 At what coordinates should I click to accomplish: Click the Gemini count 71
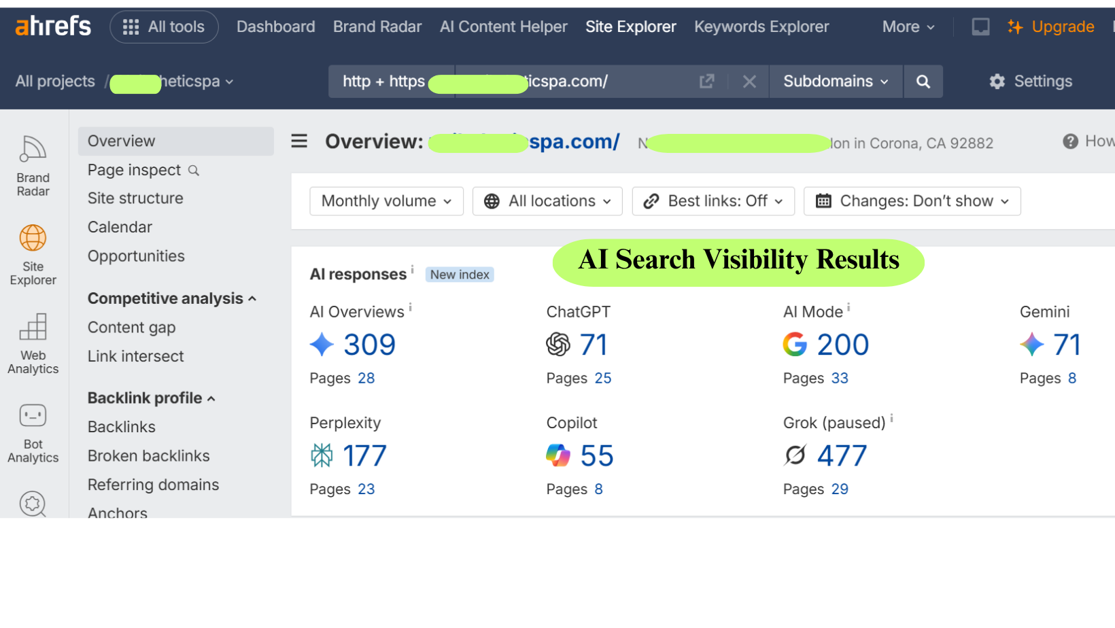[1067, 345]
